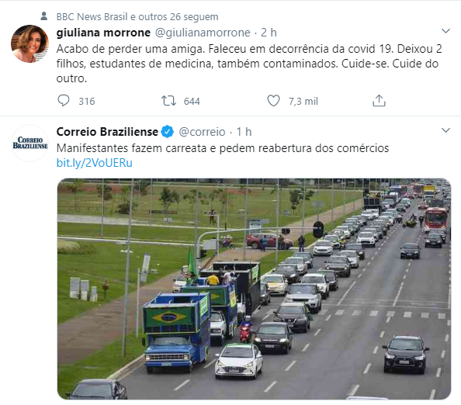Open the '2 h' timestamp of morrone's tweet
Viewport: 461px width, 405px height.
(269, 33)
